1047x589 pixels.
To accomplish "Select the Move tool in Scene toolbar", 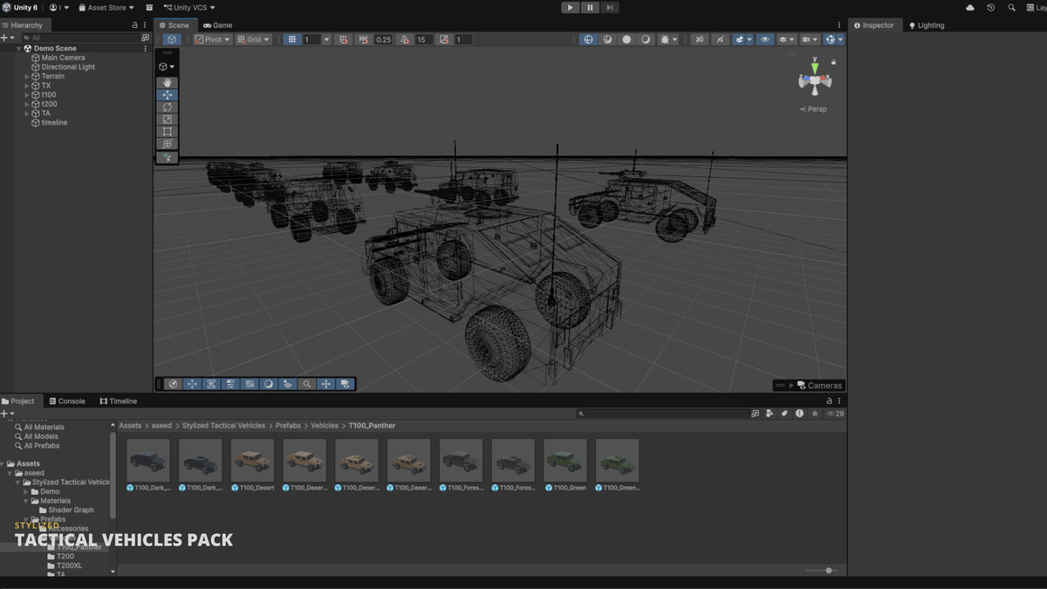I will (x=167, y=95).
